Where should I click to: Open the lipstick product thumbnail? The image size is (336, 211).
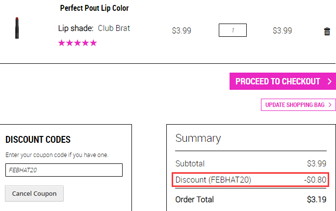click(x=17, y=28)
